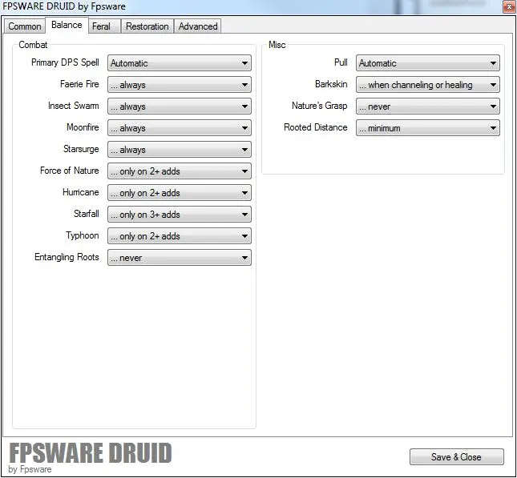The width and height of the screenshot is (517, 478).
Task: Change the Moonfire setting dropdown
Action: (x=179, y=128)
